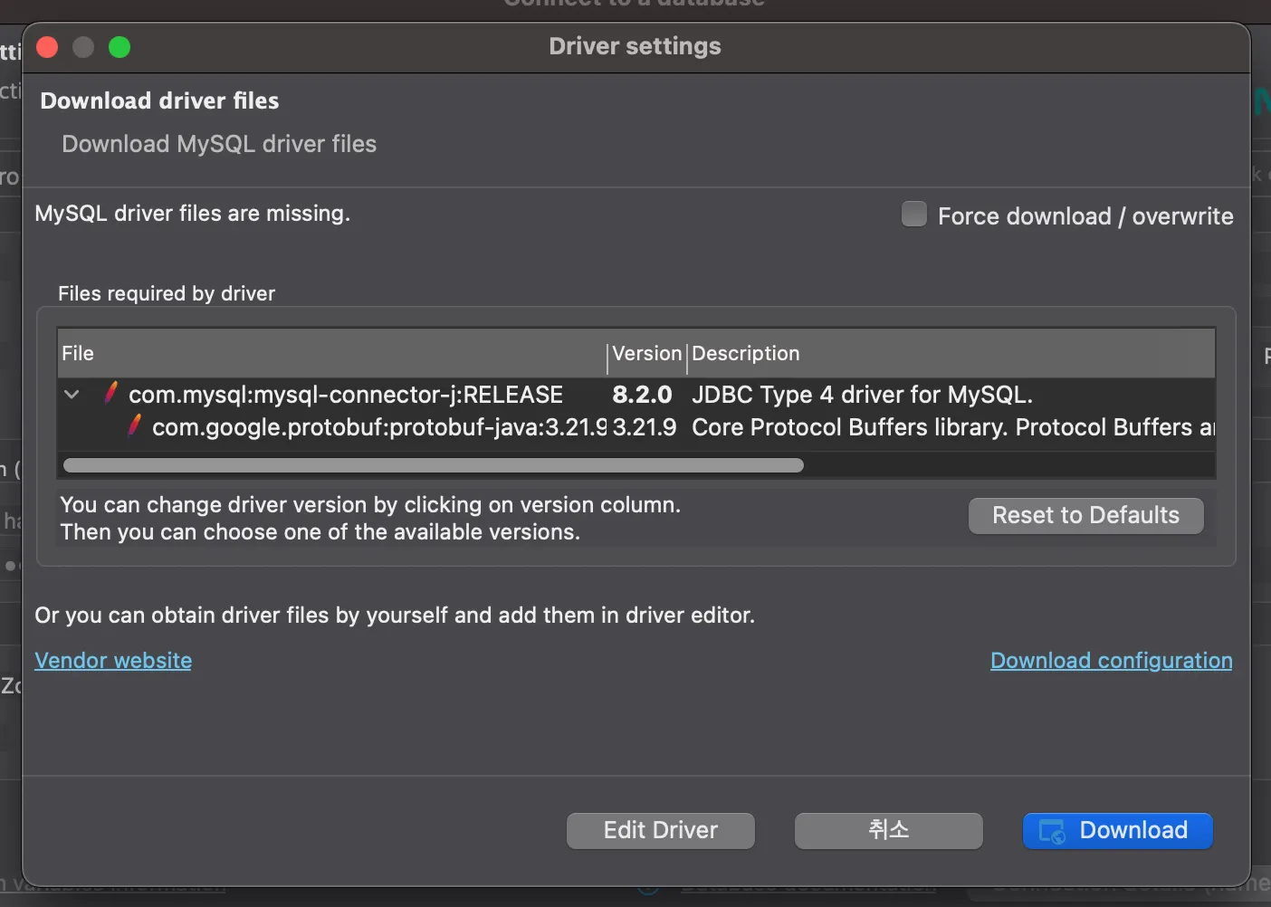Click the mysql-connector-j feather icon

[110, 393]
